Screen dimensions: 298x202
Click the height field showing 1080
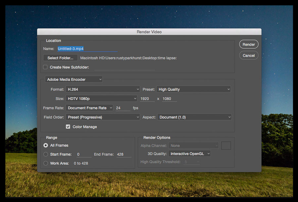click(169, 99)
